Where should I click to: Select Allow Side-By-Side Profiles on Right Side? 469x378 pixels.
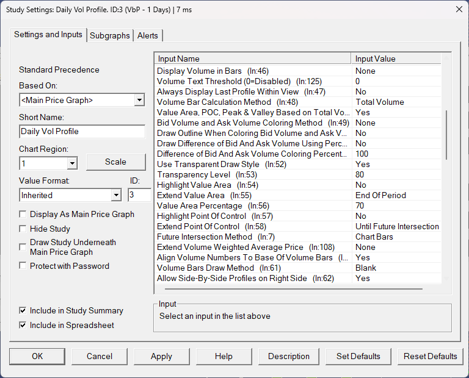298,278
